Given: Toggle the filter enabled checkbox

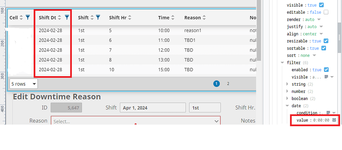Looking at the screenshot, I should [x=326, y=70].
